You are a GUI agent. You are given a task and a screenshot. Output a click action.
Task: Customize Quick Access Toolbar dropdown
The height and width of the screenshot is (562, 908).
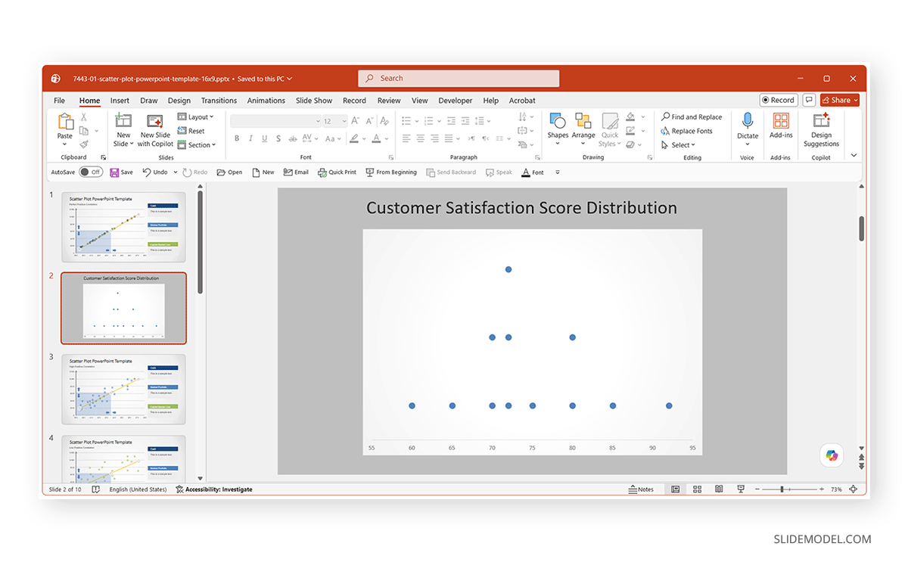pos(558,172)
